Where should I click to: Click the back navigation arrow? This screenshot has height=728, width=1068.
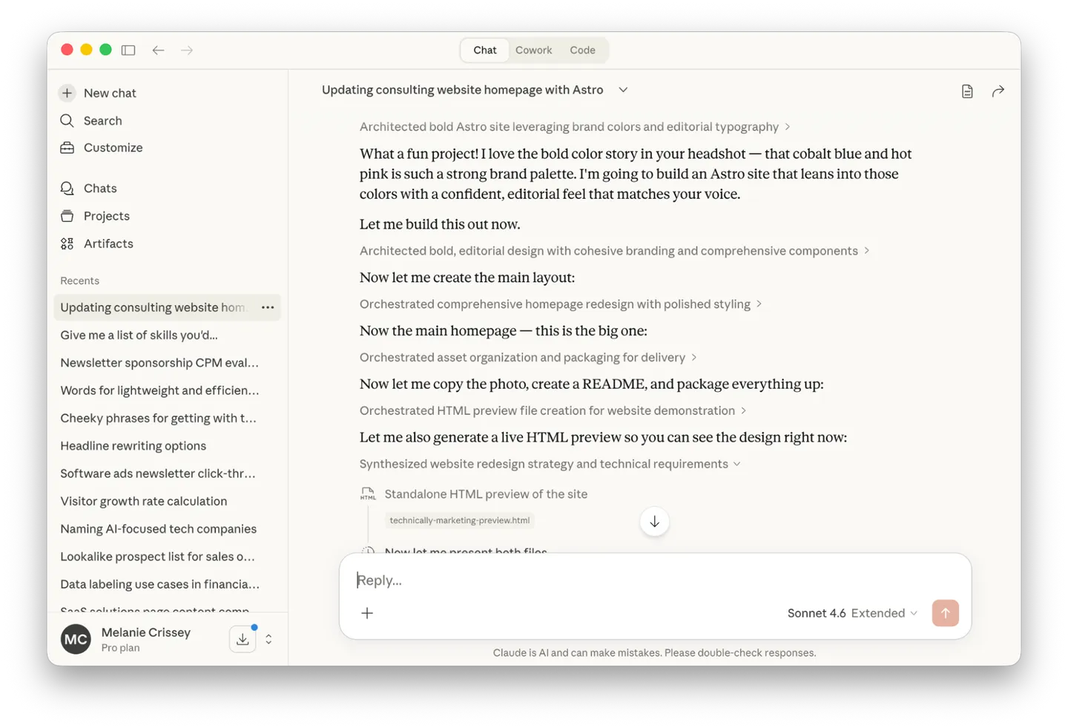point(158,50)
